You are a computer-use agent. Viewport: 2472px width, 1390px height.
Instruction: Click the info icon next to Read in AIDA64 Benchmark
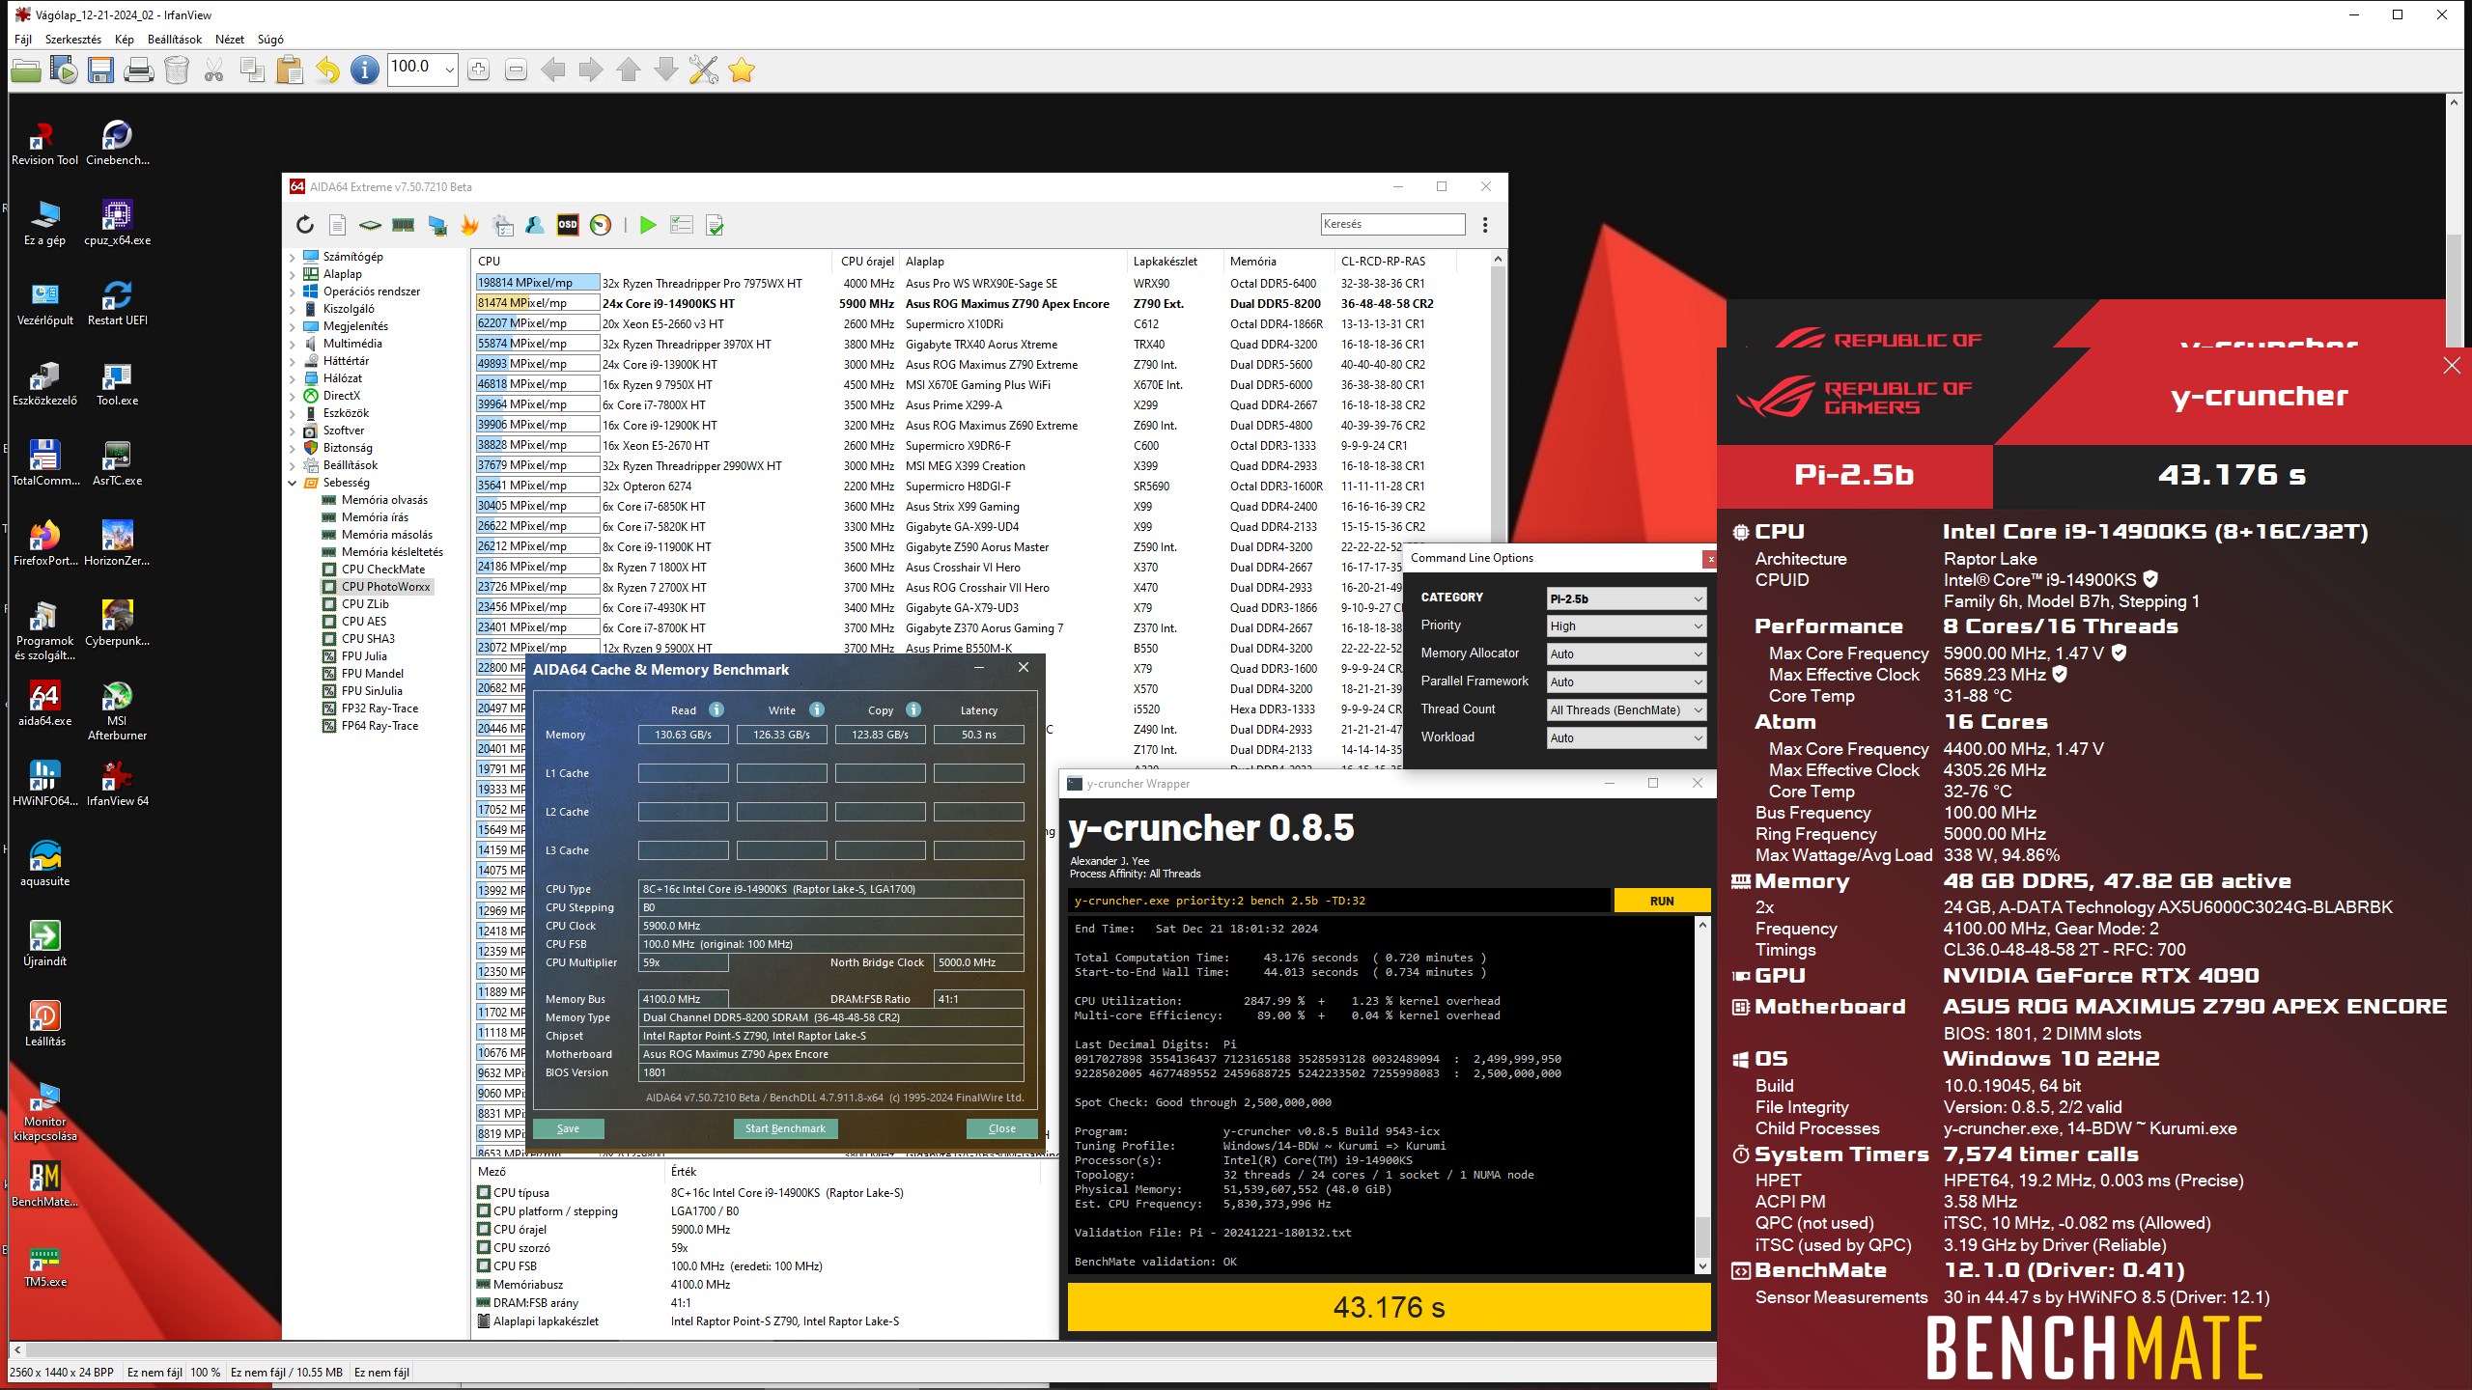click(716, 709)
